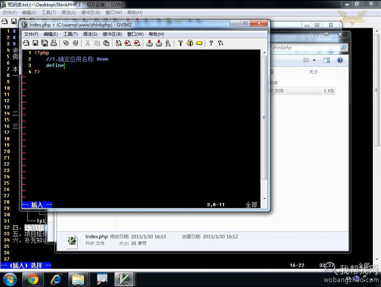Viewport: 381px width, 287px height.
Task: Click index.php icon in Explorer details pane
Action: click(72, 241)
